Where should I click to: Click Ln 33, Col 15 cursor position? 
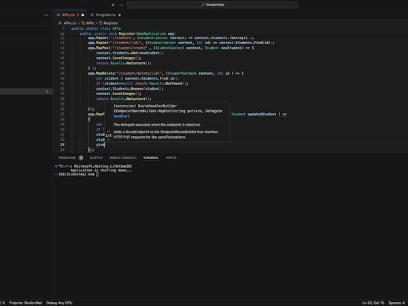pos(373,303)
